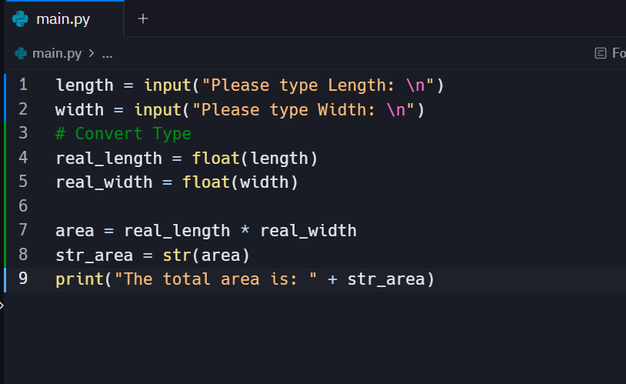This screenshot has width=626, height=384.
Task: Click the Python icon in breadcrumb
Action: coord(21,53)
